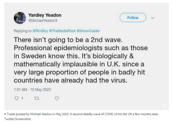Enlarge image with the magnifier icon
Screen dimensions: 172x124
pyautogui.click(x=165, y=106)
